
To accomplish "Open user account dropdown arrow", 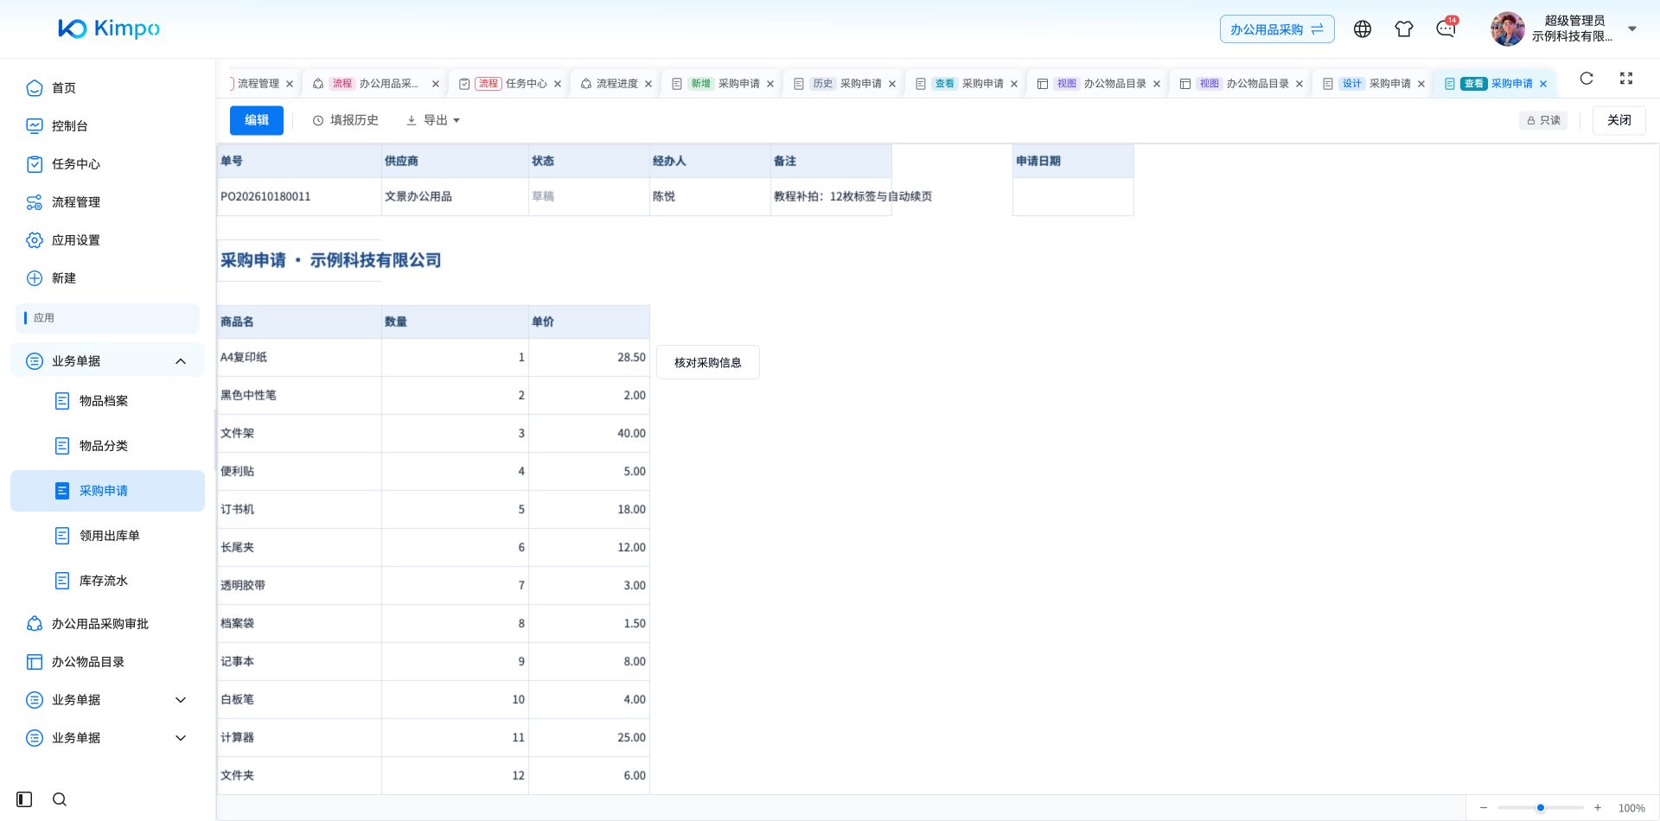I will point(1632,29).
